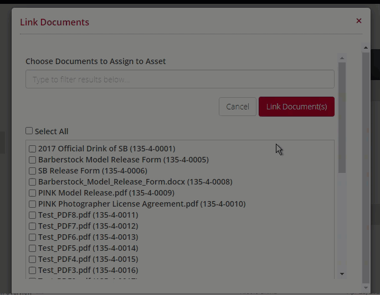Focus the filter results text field
380x295 pixels.
180,79
